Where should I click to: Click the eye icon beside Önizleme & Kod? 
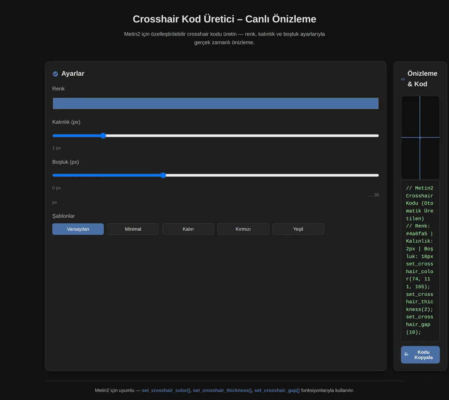403,79
